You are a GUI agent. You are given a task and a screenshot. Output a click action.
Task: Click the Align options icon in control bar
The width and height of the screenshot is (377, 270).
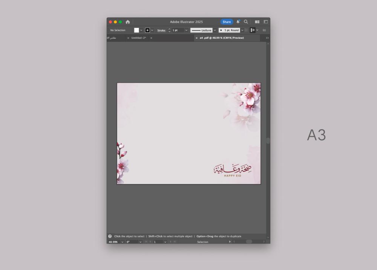coord(253,30)
